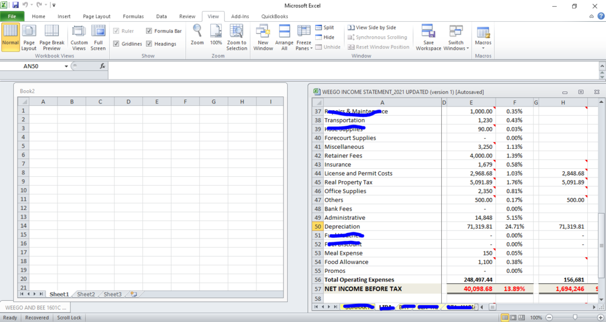This screenshot has height=322, width=606.
Task: Open the File tab
Action: (x=12, y=16)
